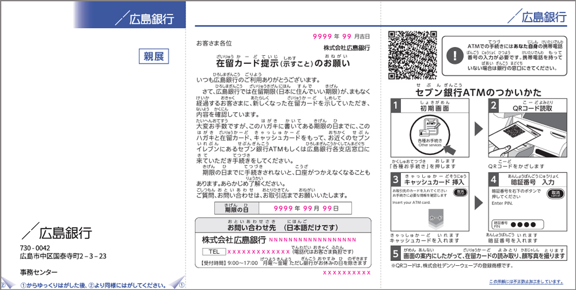The width and height of the screenshot is (576, 290).
Task: Click the pink phone number placeholder after TEL
Action: (x=259, y=252)
